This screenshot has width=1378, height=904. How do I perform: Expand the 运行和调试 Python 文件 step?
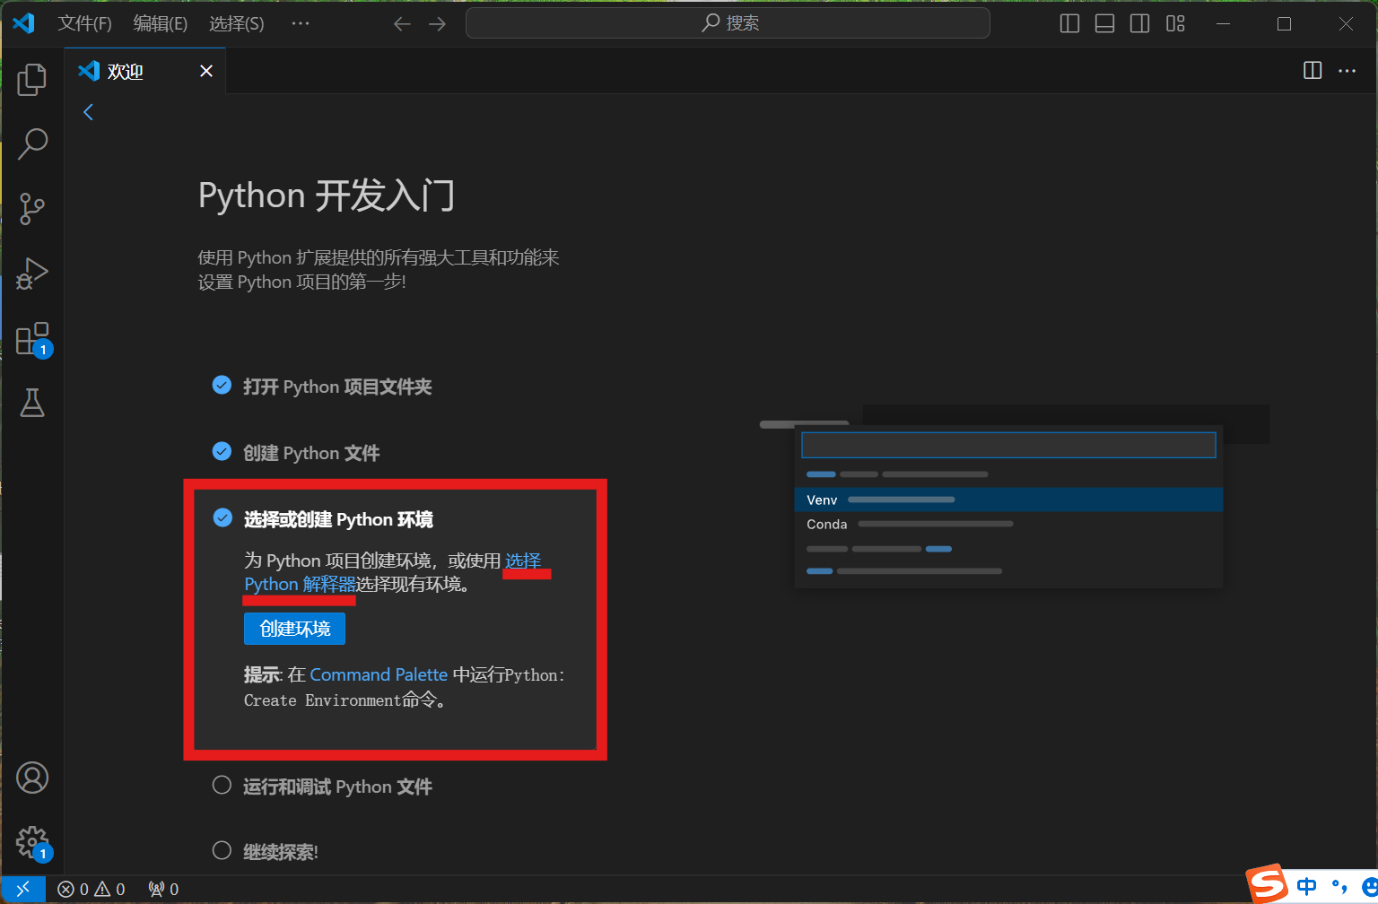pos(337,787)
